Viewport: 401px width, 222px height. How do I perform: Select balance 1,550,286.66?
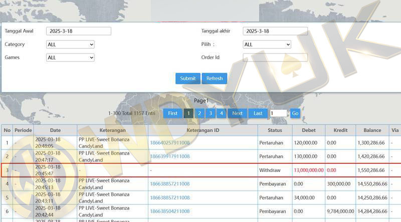click(x=371, y=170)
